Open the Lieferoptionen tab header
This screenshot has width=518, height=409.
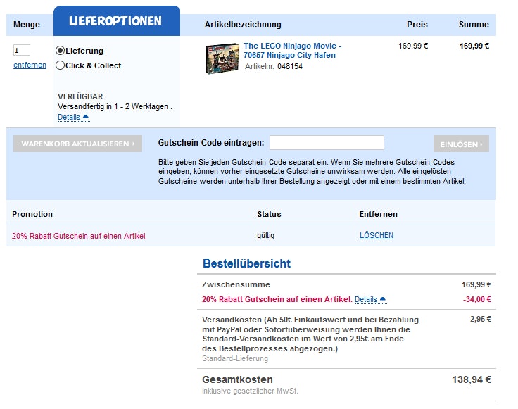pos(115,21)
